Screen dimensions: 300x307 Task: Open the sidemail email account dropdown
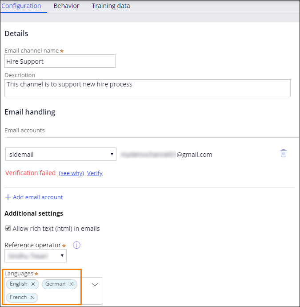click(60, 155)
